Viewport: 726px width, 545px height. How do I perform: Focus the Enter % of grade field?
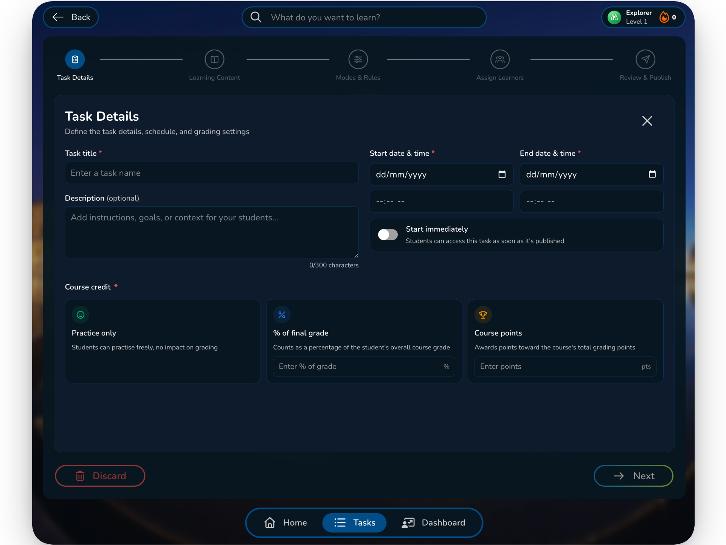click(364, 366)
